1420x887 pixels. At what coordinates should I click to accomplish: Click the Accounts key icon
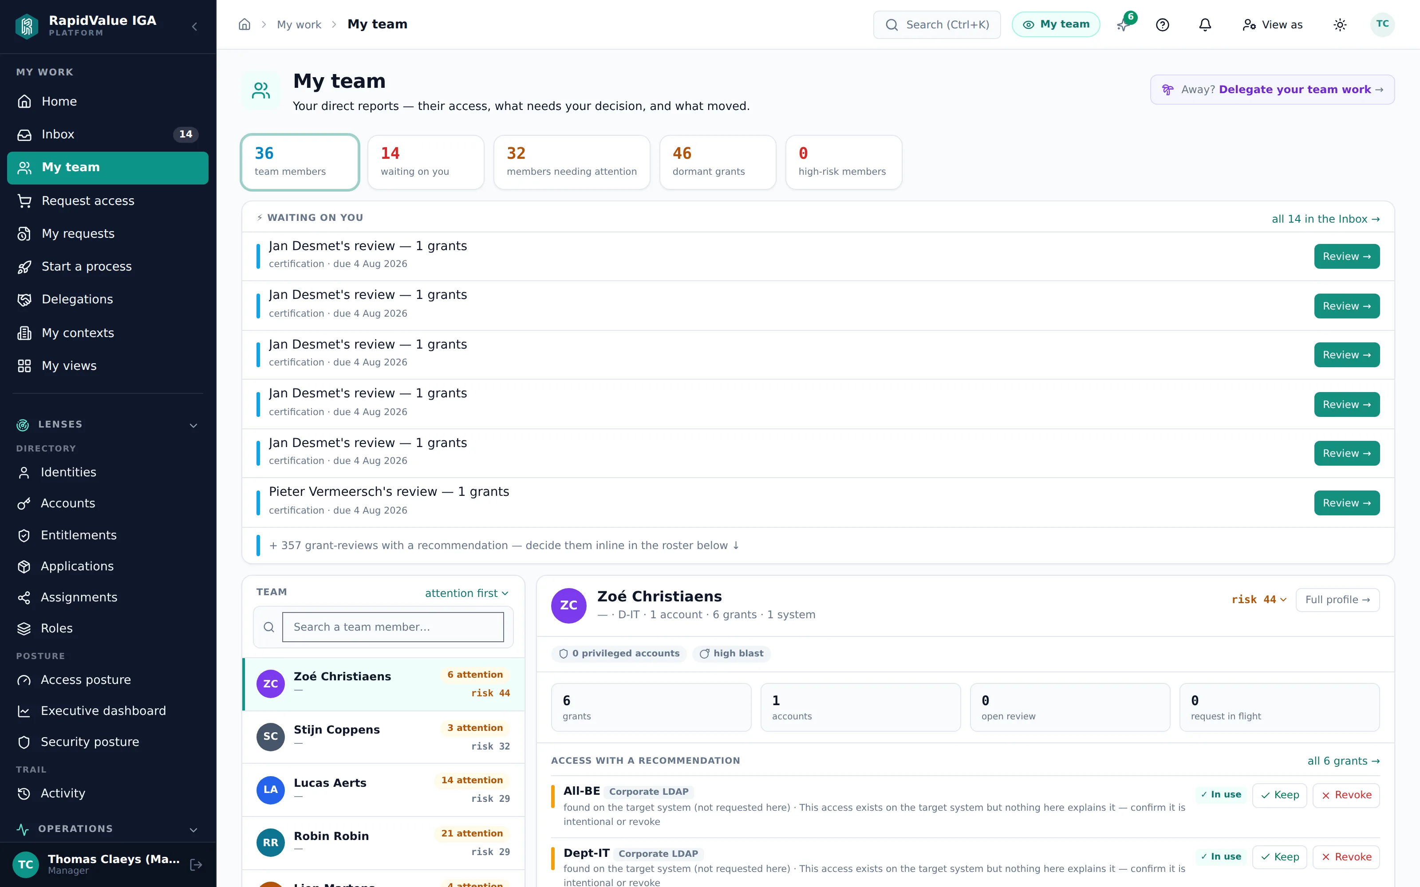coord(24,503)
